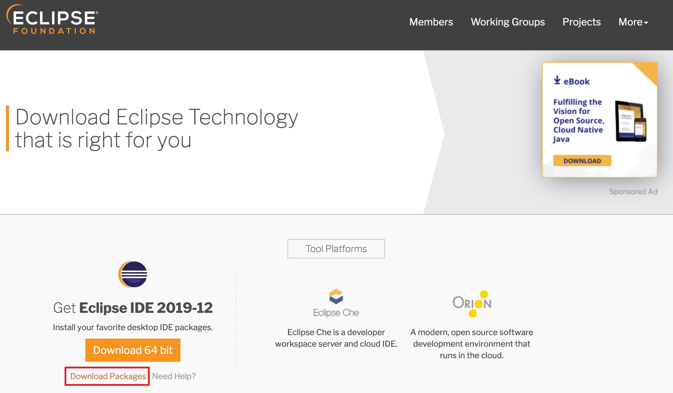Open the Working Groups menu item
This screenshot has height=393, width=673.
[508, 22]
